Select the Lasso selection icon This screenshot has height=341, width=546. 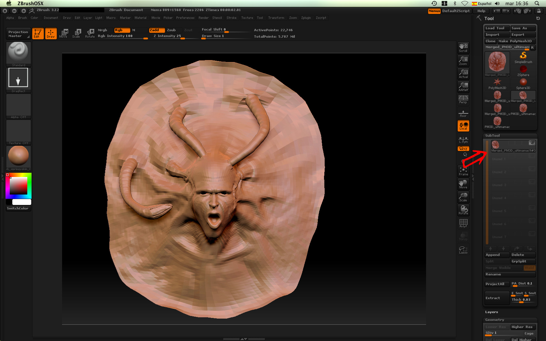(x=463, y=250)
